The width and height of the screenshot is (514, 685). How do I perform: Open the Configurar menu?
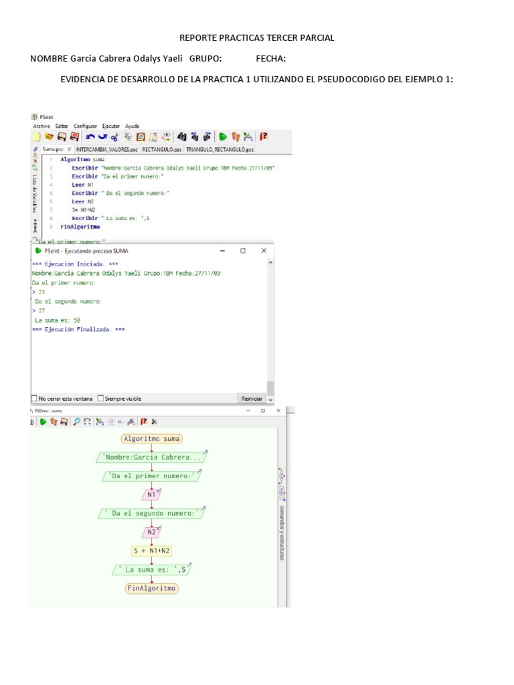(85, 126)
